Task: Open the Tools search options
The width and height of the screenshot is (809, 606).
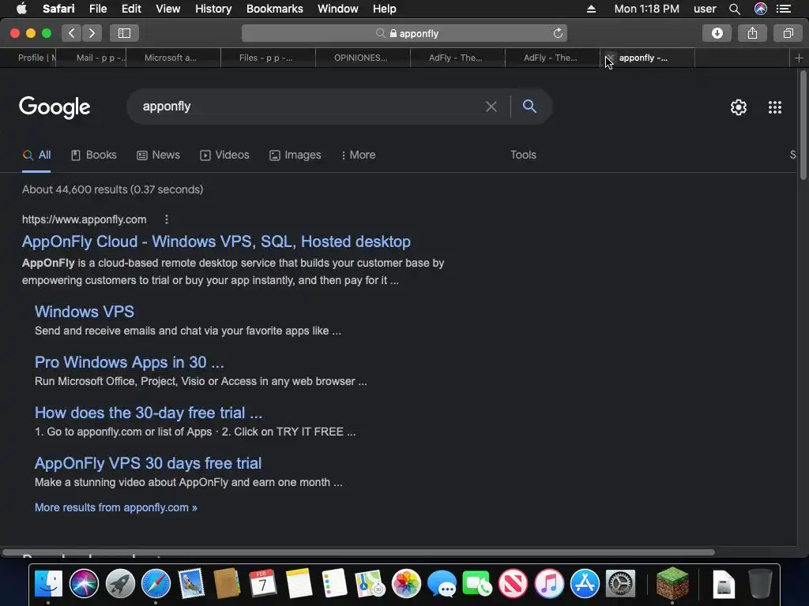Action: (x=523, y=155)
